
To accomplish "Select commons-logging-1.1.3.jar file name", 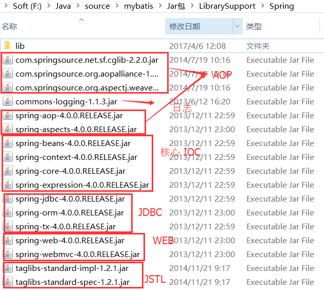I will click(66, 102).
